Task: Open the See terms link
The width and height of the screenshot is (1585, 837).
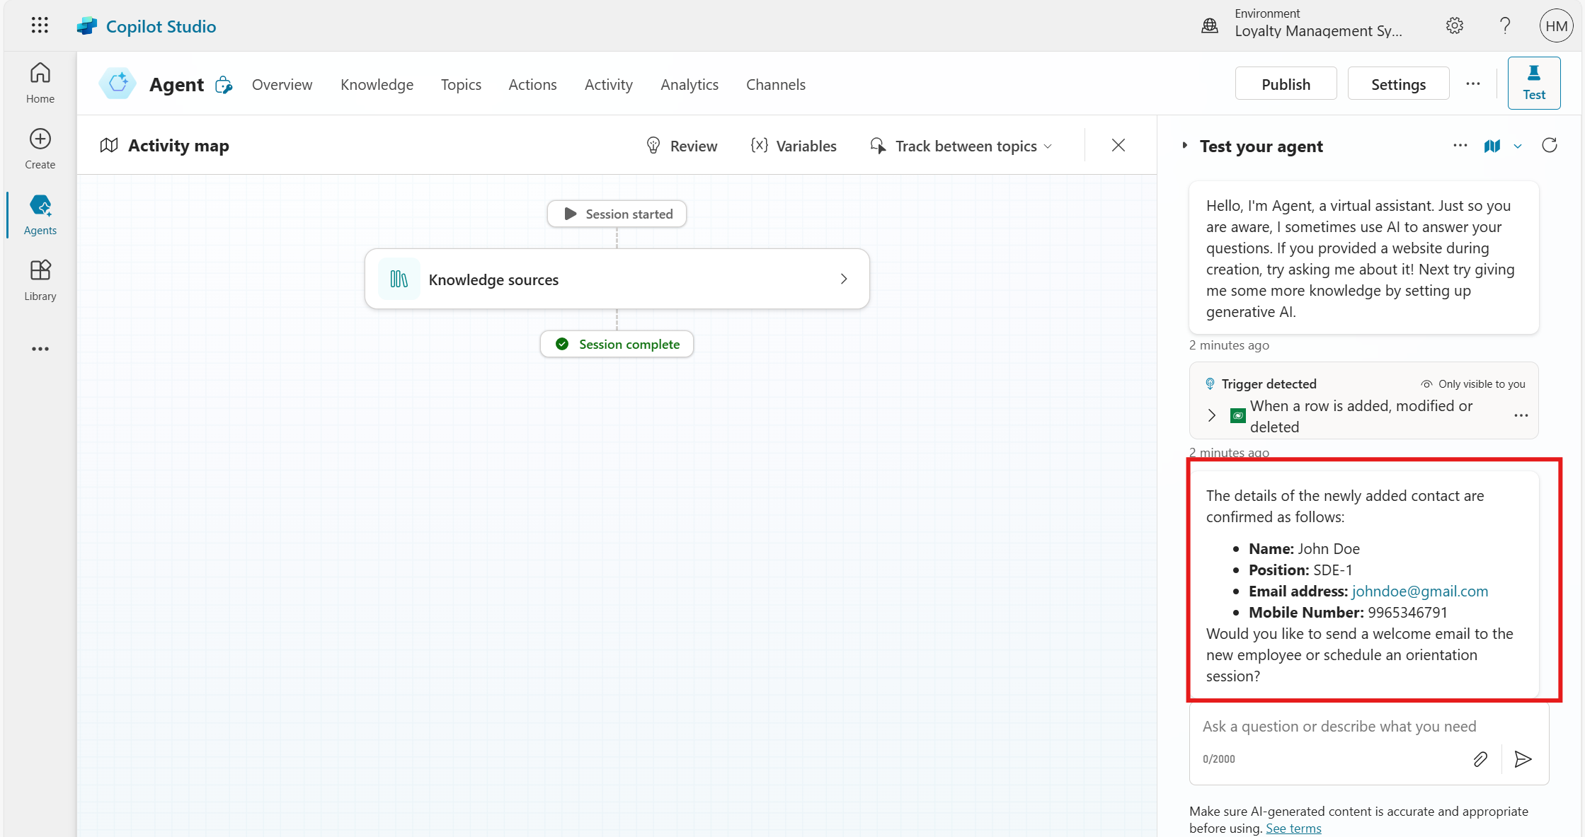Action: coord(1293,828)
